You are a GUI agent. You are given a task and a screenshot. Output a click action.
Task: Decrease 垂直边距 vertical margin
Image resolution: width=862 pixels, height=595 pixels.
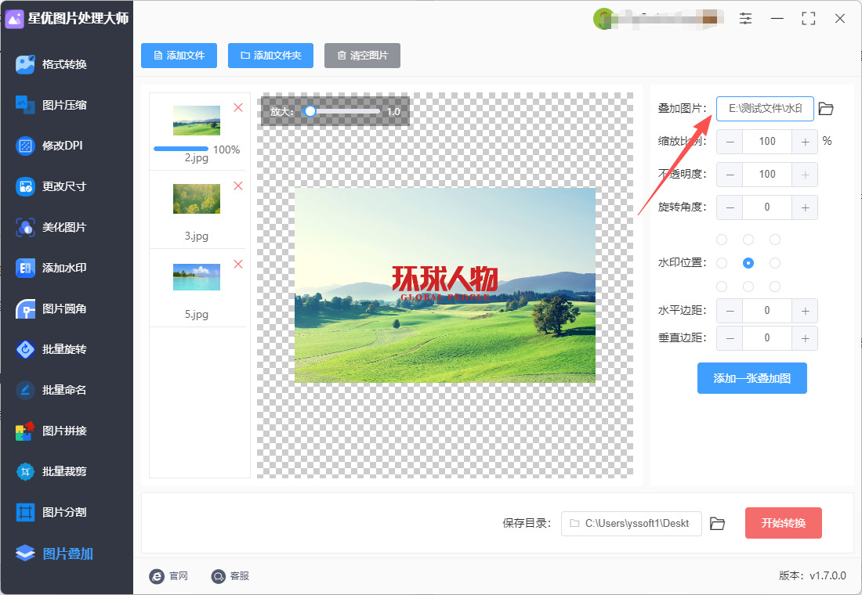(x=730, y=338)
